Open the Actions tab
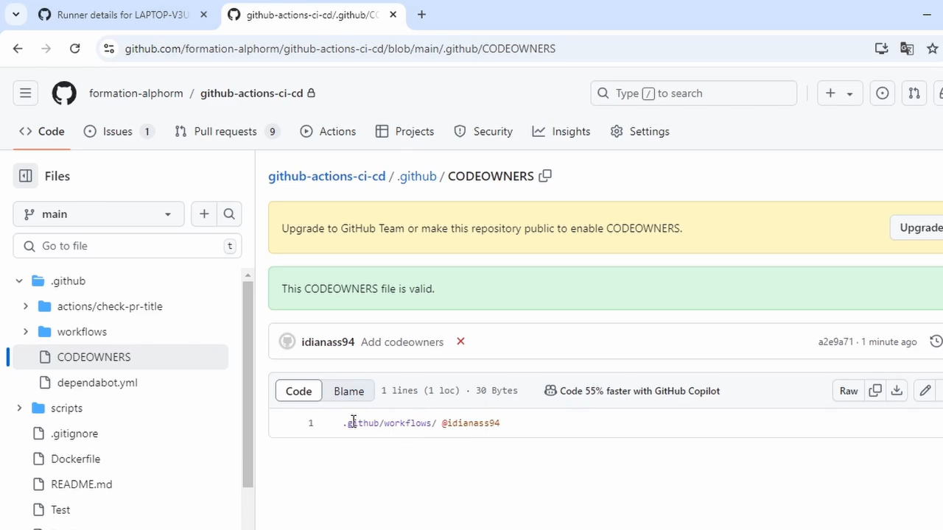 click(328, 131)
